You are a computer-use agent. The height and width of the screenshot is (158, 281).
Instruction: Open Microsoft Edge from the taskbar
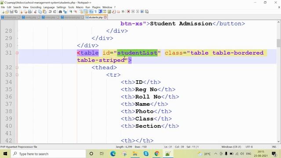coord(113,154)
